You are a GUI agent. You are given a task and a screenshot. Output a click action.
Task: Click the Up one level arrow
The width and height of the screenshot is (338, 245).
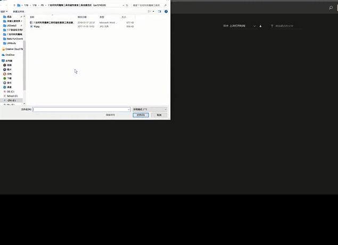[14, 5]
